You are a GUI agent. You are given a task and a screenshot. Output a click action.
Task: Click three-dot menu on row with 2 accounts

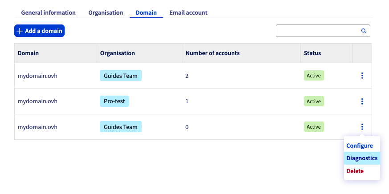362,76
